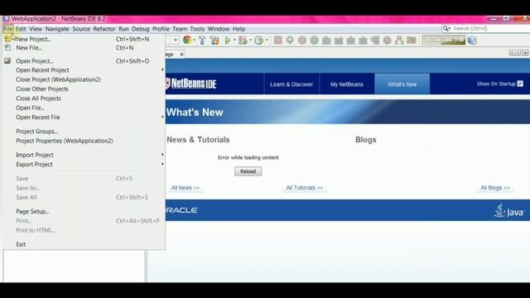530x298 pixels.
Task: Open the Help menu
Action: [238, 29]
